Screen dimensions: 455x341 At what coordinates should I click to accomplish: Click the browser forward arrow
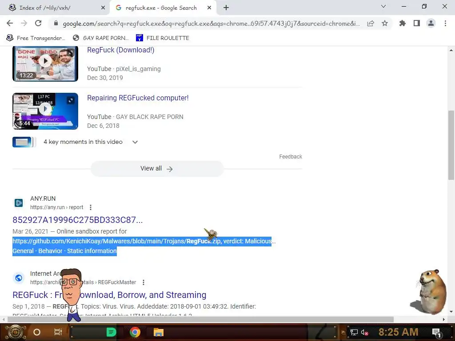pos(24,23)
